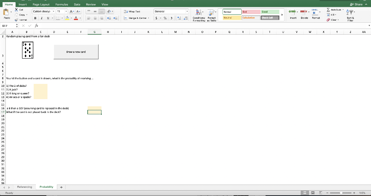Click the Insert cells icon
Image resolution: width=371 pixels, height=196 pixels.
[292, 12]
